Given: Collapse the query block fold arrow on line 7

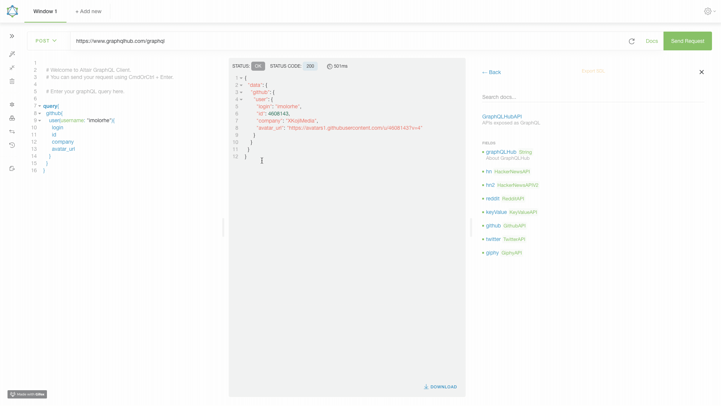Looking at the screenshot, I should point(39,106).
